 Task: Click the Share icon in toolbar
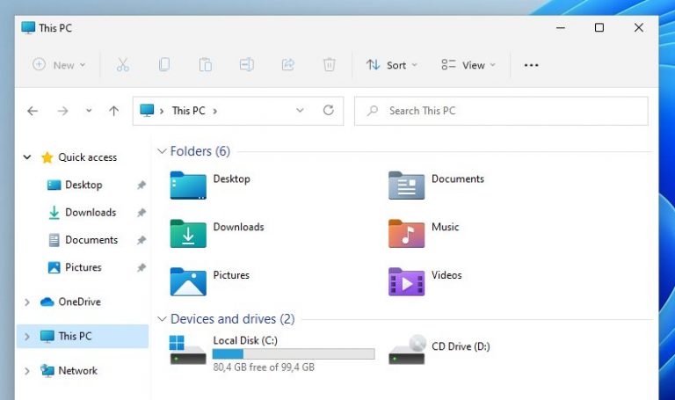(x=288, y=65)
